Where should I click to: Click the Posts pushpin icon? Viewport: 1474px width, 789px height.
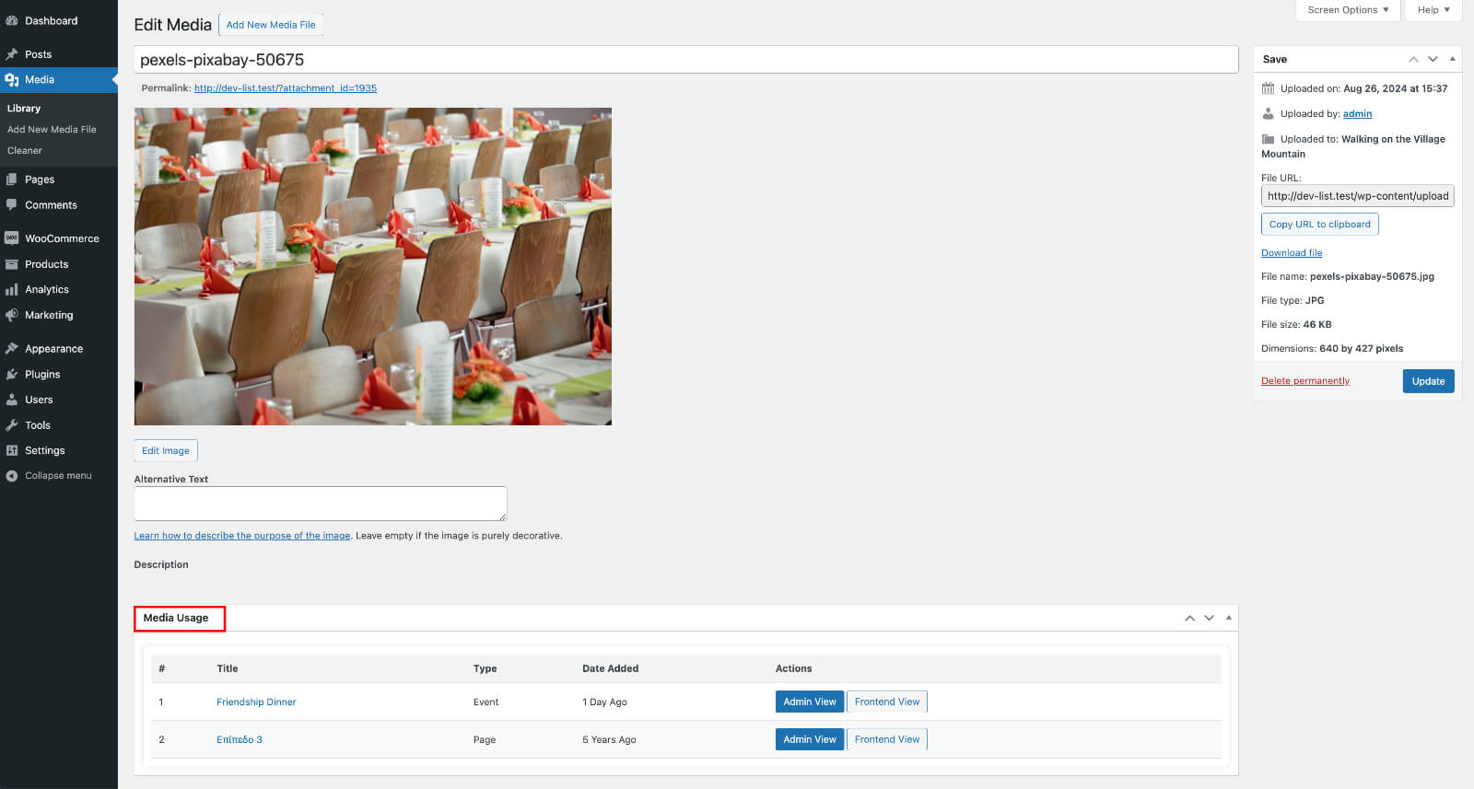pyautogui.click(x=12, y=54)
